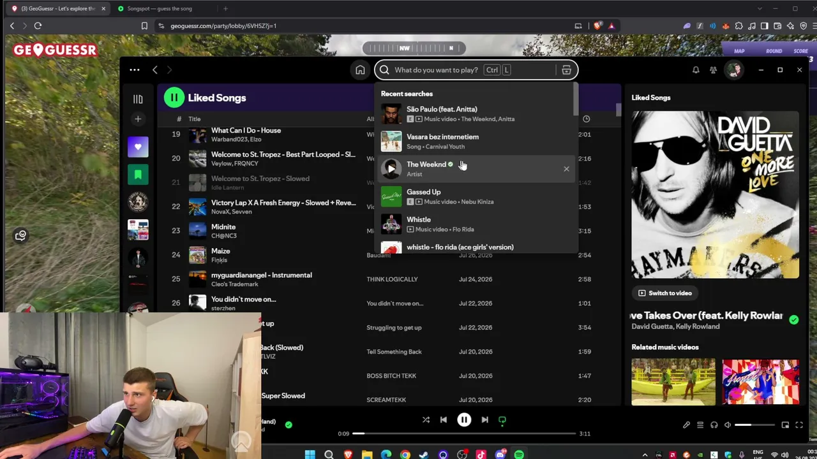Pause Liked Songs with the green button
This screenshot has width=817, height=459.
coord(174,98)
